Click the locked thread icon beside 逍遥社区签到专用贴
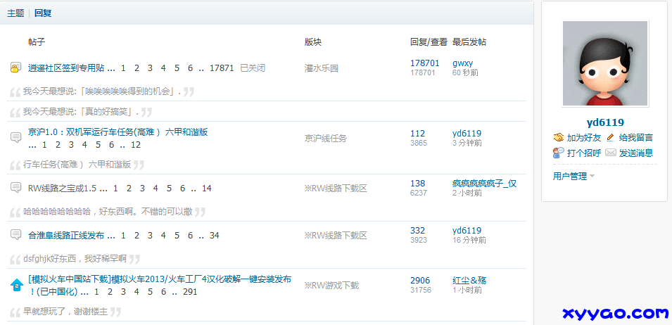This screenshot has height=325, width=672. pos(16,68)
